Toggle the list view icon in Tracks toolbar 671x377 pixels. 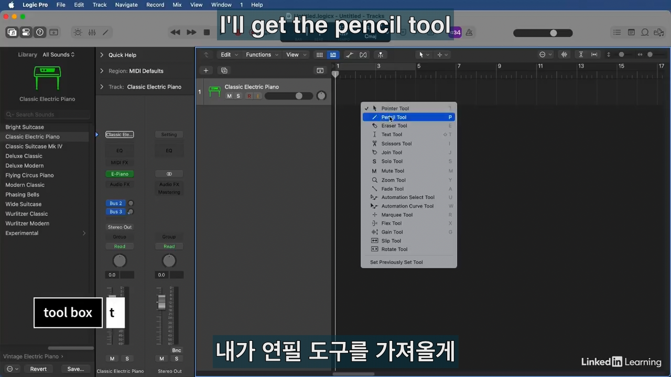333,54
